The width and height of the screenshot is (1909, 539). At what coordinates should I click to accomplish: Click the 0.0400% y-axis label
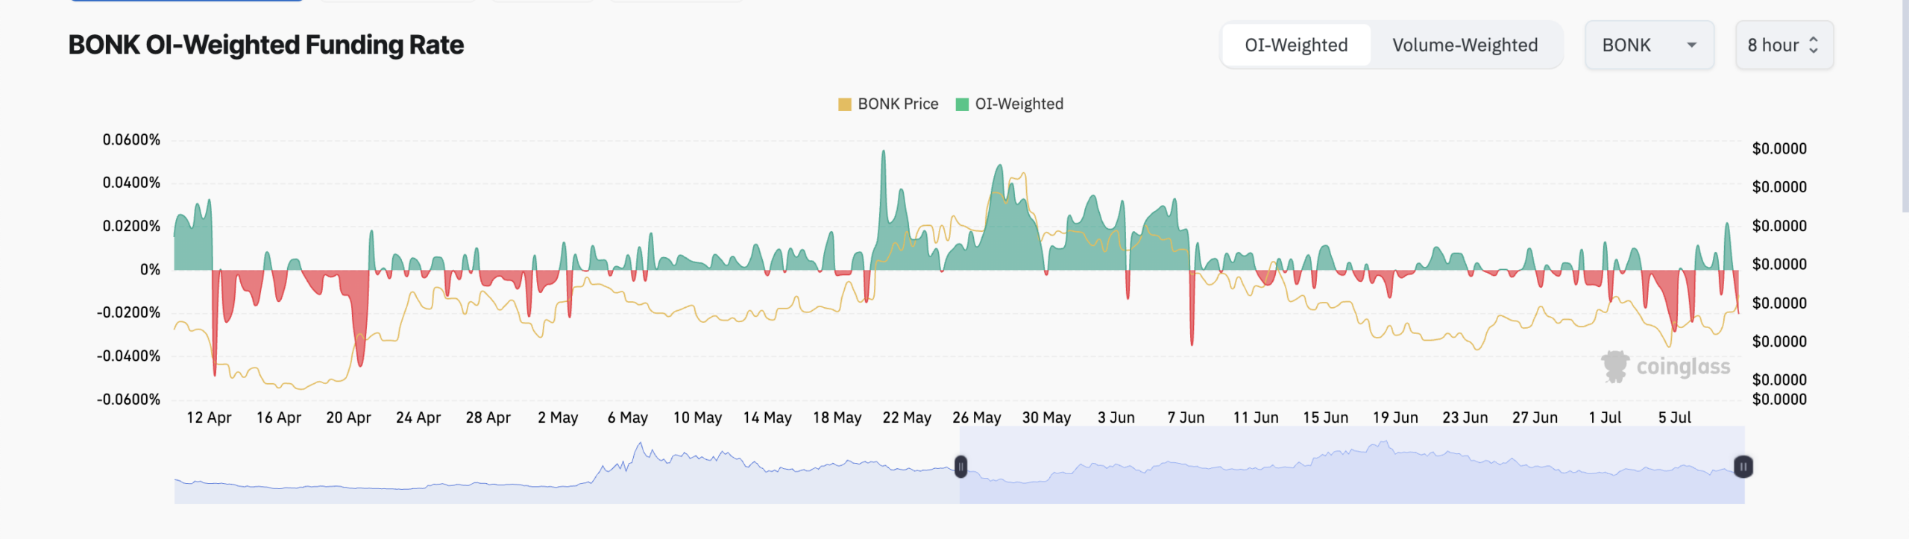click(131, 183)
